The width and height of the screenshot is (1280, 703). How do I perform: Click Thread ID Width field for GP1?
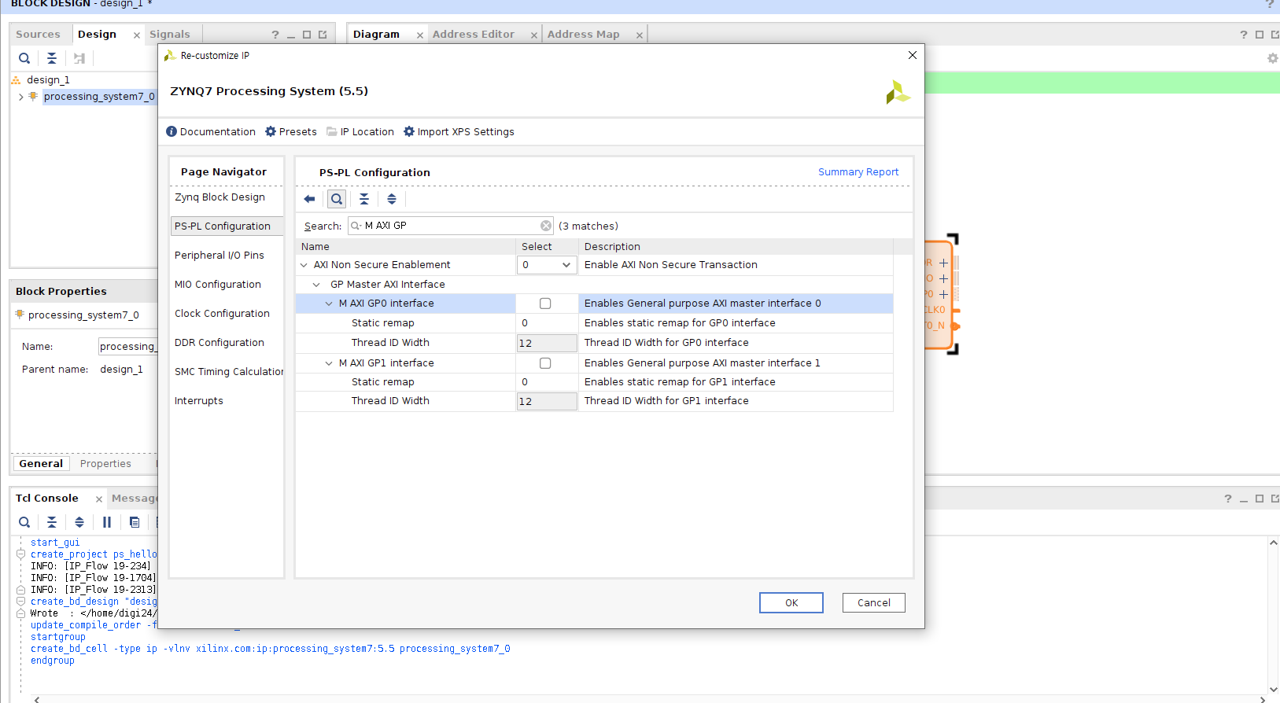coord(547,401)
